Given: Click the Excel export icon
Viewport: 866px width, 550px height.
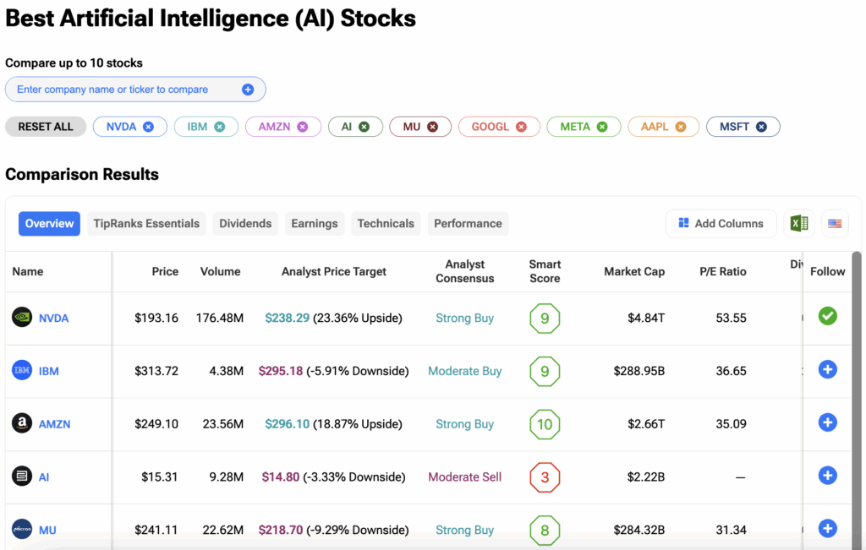Looking at the screenshot, I should [x=799, y=224].
